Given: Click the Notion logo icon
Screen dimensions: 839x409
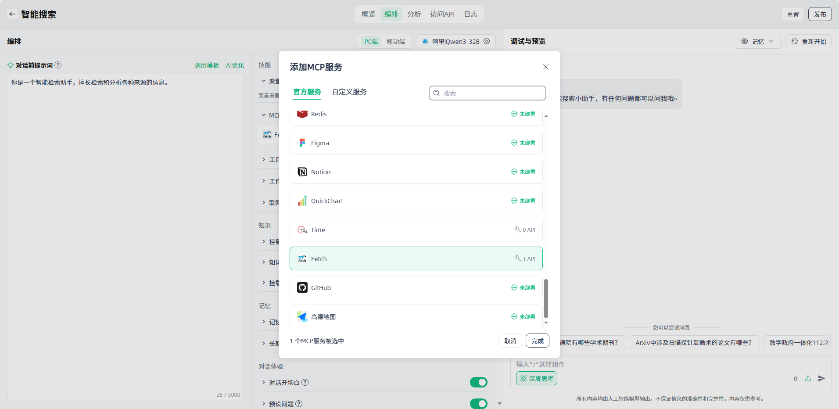Looking at the screenshot, I should click(x=302, y=172).
